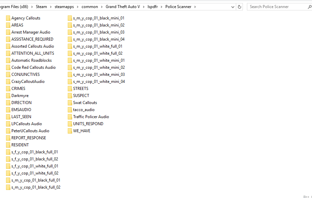
Task: Select s_m_y_cop_01_black_full_02 folder name
Action: click(36, 187)
